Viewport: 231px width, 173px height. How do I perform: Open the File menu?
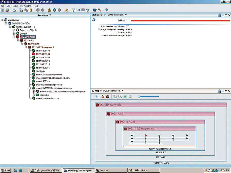click(x=3, y=6)
